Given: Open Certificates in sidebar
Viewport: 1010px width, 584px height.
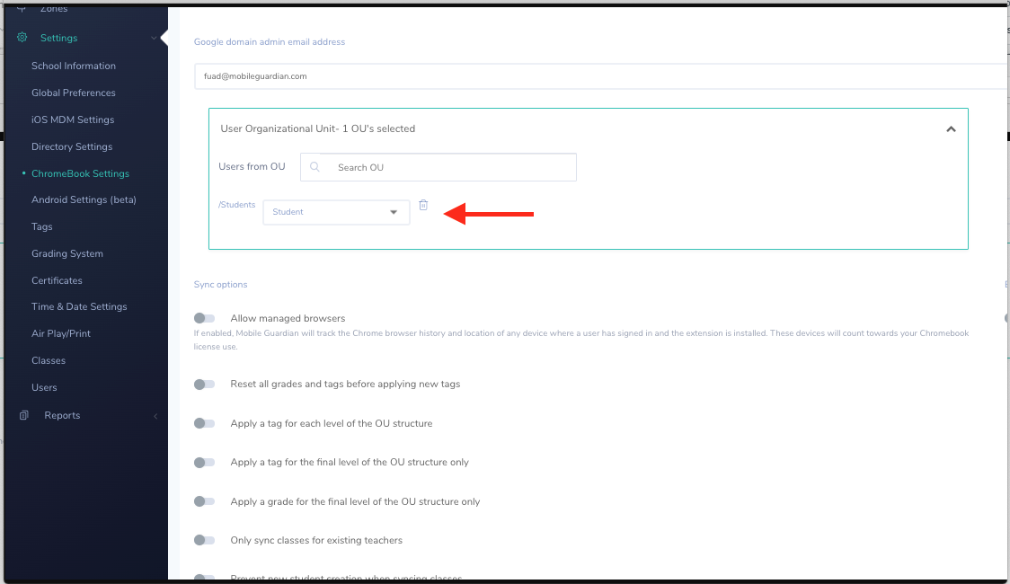Looking at the screenshot, I should tap(57, 280).
